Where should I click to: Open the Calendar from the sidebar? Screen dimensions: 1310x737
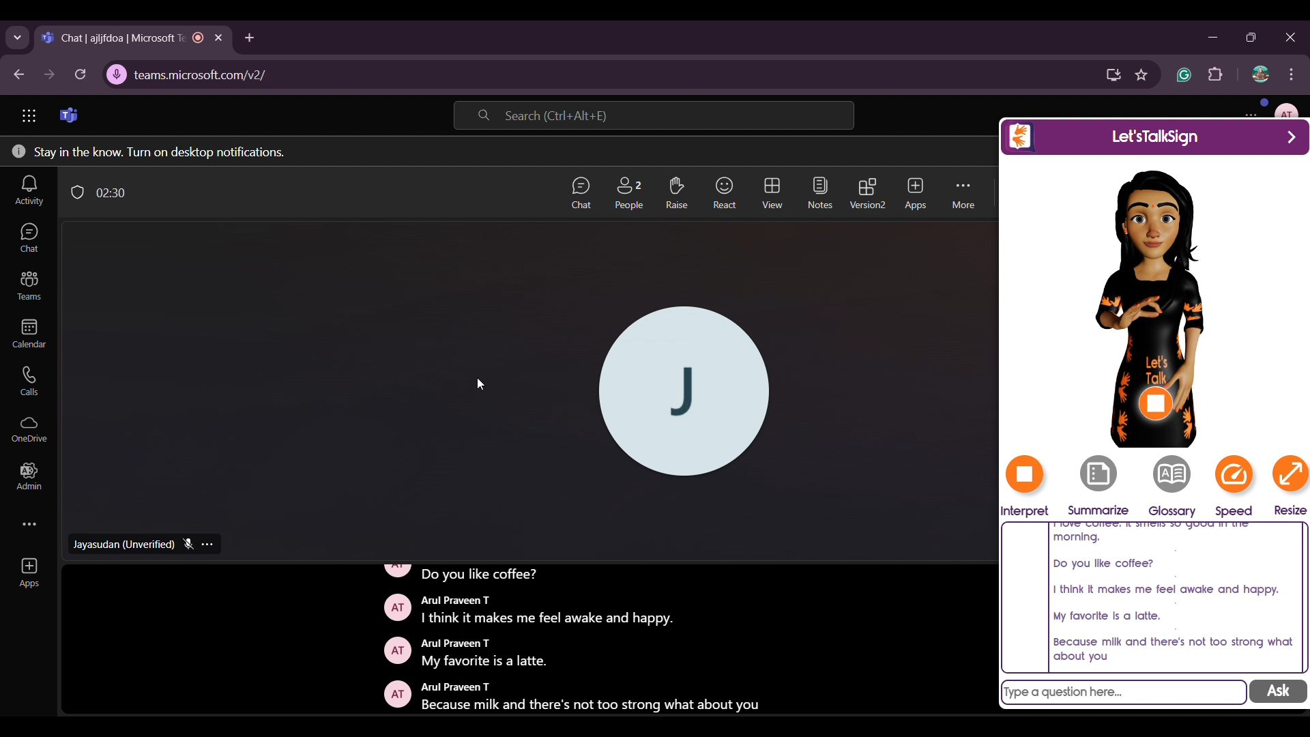click(29, 334)
